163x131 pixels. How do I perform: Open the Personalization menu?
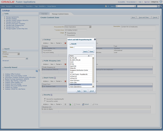[x=132, y=2]
